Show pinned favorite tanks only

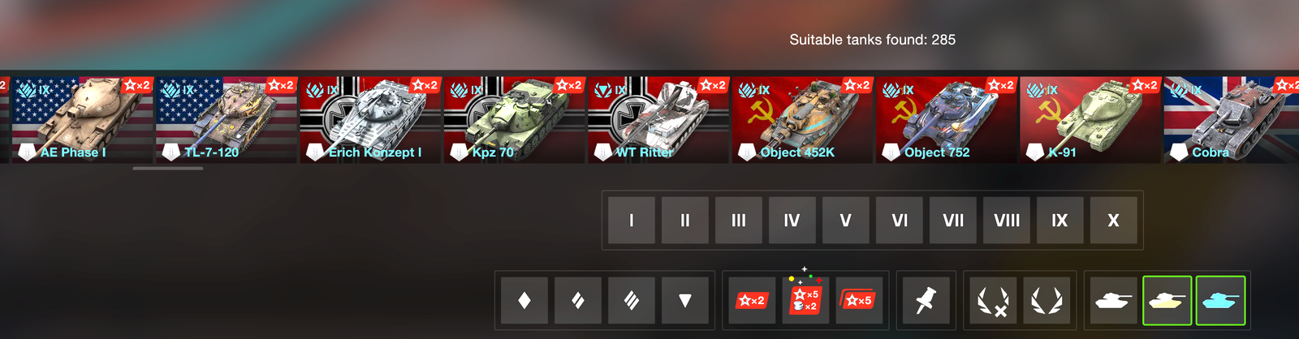coord(926,301)
